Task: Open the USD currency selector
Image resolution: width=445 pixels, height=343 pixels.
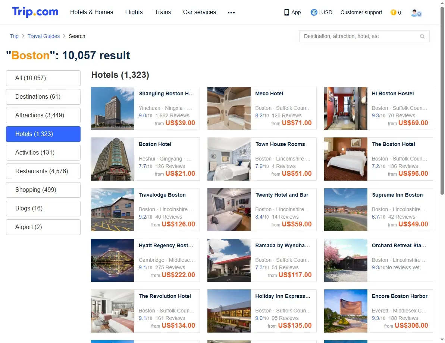Action: [327, 12]
